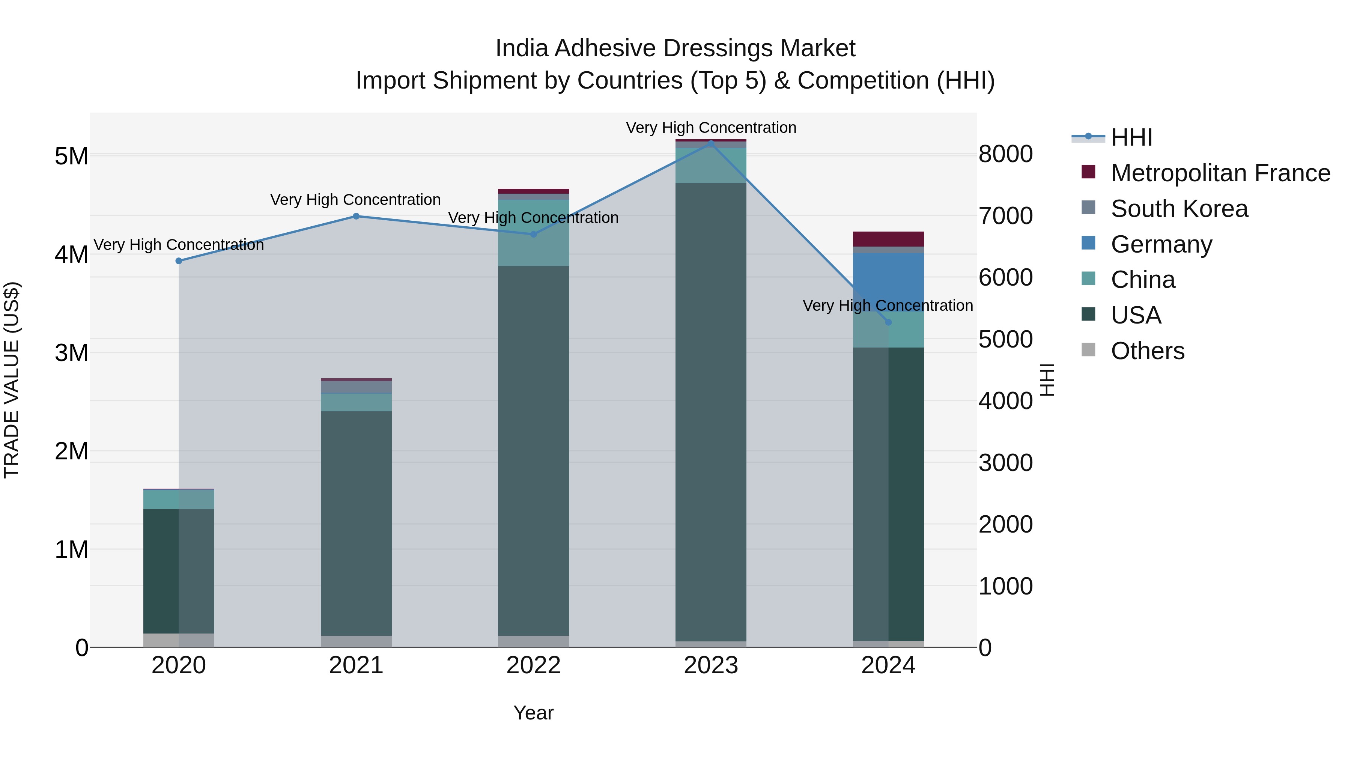Click the Germany bar segment for 2024
Screen dimensions: 1351x760
[x=888, y=281]
